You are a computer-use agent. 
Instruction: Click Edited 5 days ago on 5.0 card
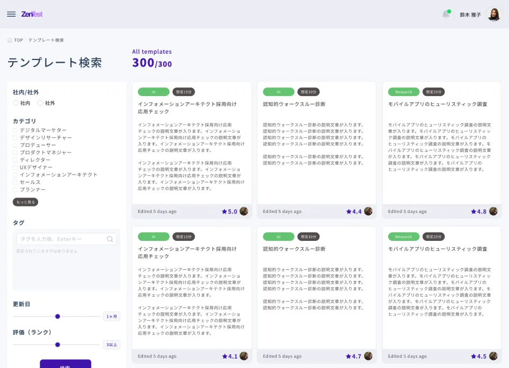[x=157, y=211]
